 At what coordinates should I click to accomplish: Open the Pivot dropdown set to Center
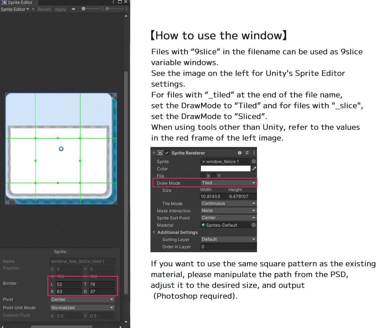pyautogui.click(x=82, y=300)
